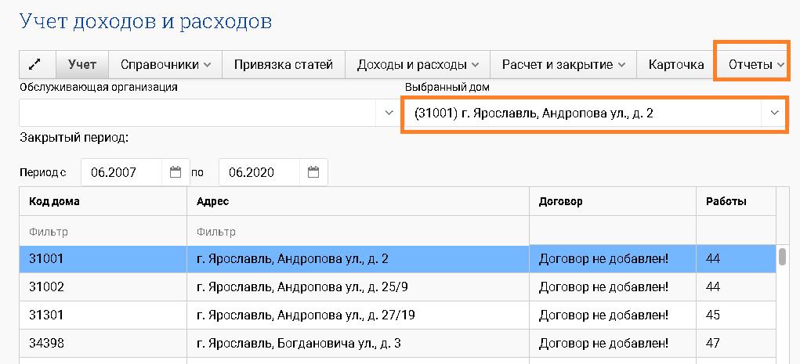Click the Код дома filter field
Screen dimensions: 800x364
click(x=102, y=232)
